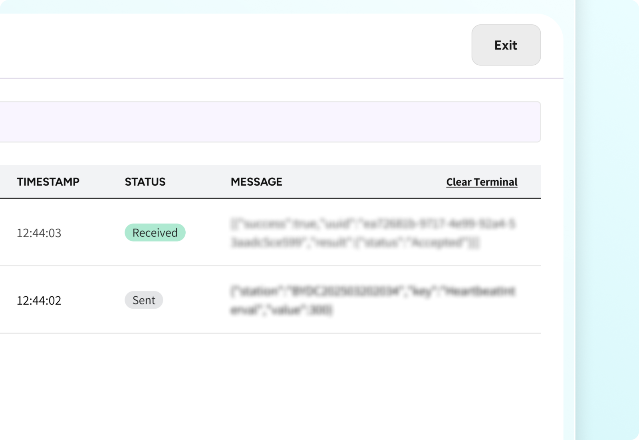Click the green Received status badge
639x440 pixels.
click(x=155, y=232)
